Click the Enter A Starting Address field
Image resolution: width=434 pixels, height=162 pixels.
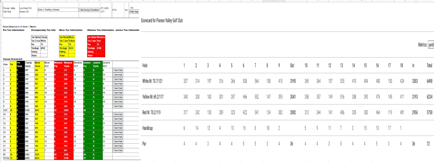pyautogui.click(x=58, y=10)
